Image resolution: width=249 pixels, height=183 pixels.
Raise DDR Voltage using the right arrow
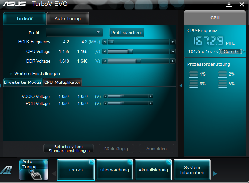(x=173, y=61)
